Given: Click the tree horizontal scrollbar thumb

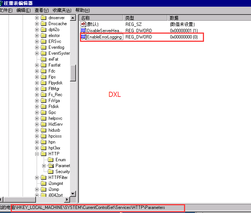Looking at the screenshot, I should tap(20, 199).
